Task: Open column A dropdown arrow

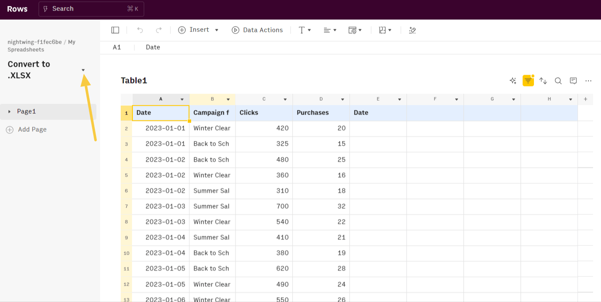Action: [182, 100]
